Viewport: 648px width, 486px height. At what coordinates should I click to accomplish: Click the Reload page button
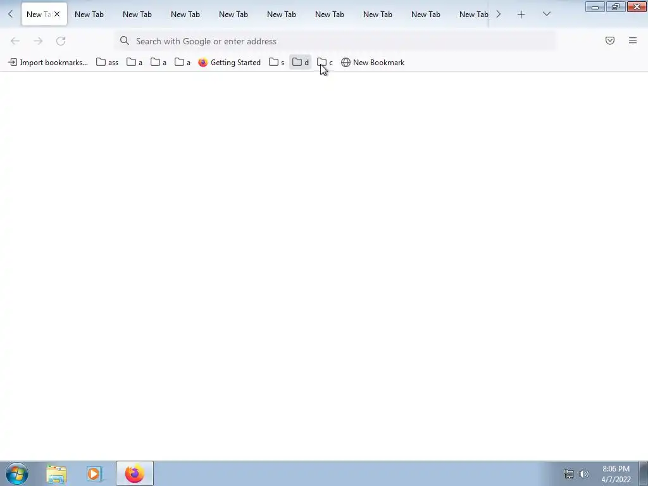(x=61, y=41)
